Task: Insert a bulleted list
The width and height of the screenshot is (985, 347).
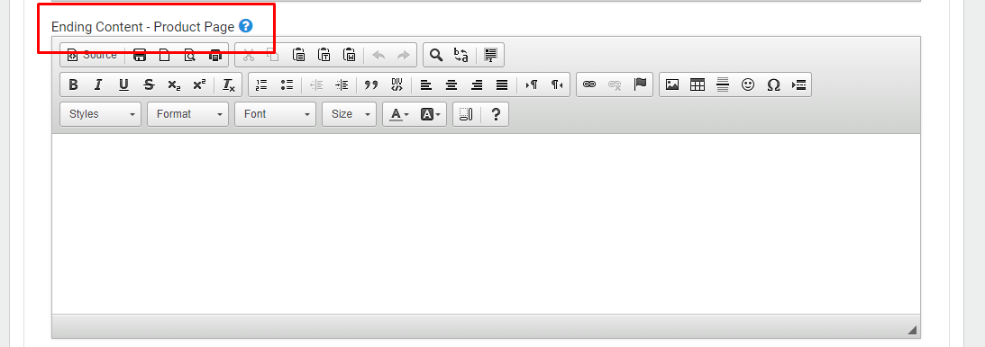Action: point(287,85)
